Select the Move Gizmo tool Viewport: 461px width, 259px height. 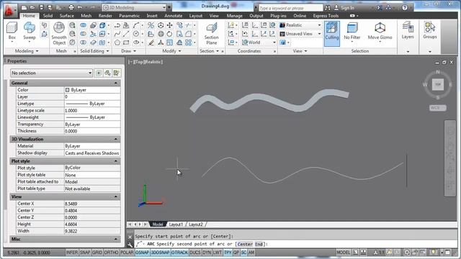click(x=380, y=31)
